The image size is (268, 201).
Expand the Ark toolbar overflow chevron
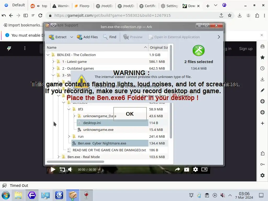tap(219, 37)
